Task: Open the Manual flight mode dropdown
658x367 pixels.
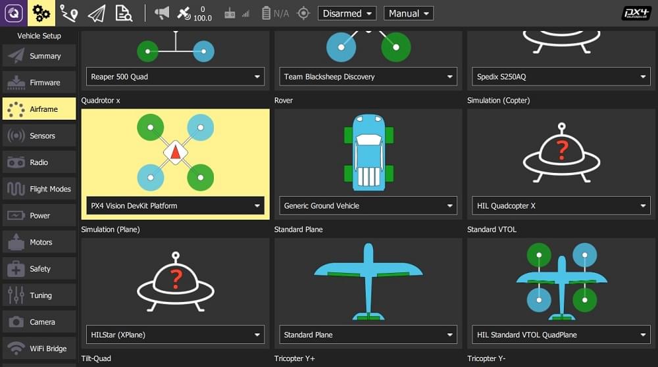Action: pos(409,13)
